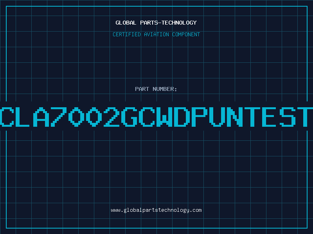Click the part number CLA7002GCWDPUNTEST
The image size is (313, 234).
point(156,117)
